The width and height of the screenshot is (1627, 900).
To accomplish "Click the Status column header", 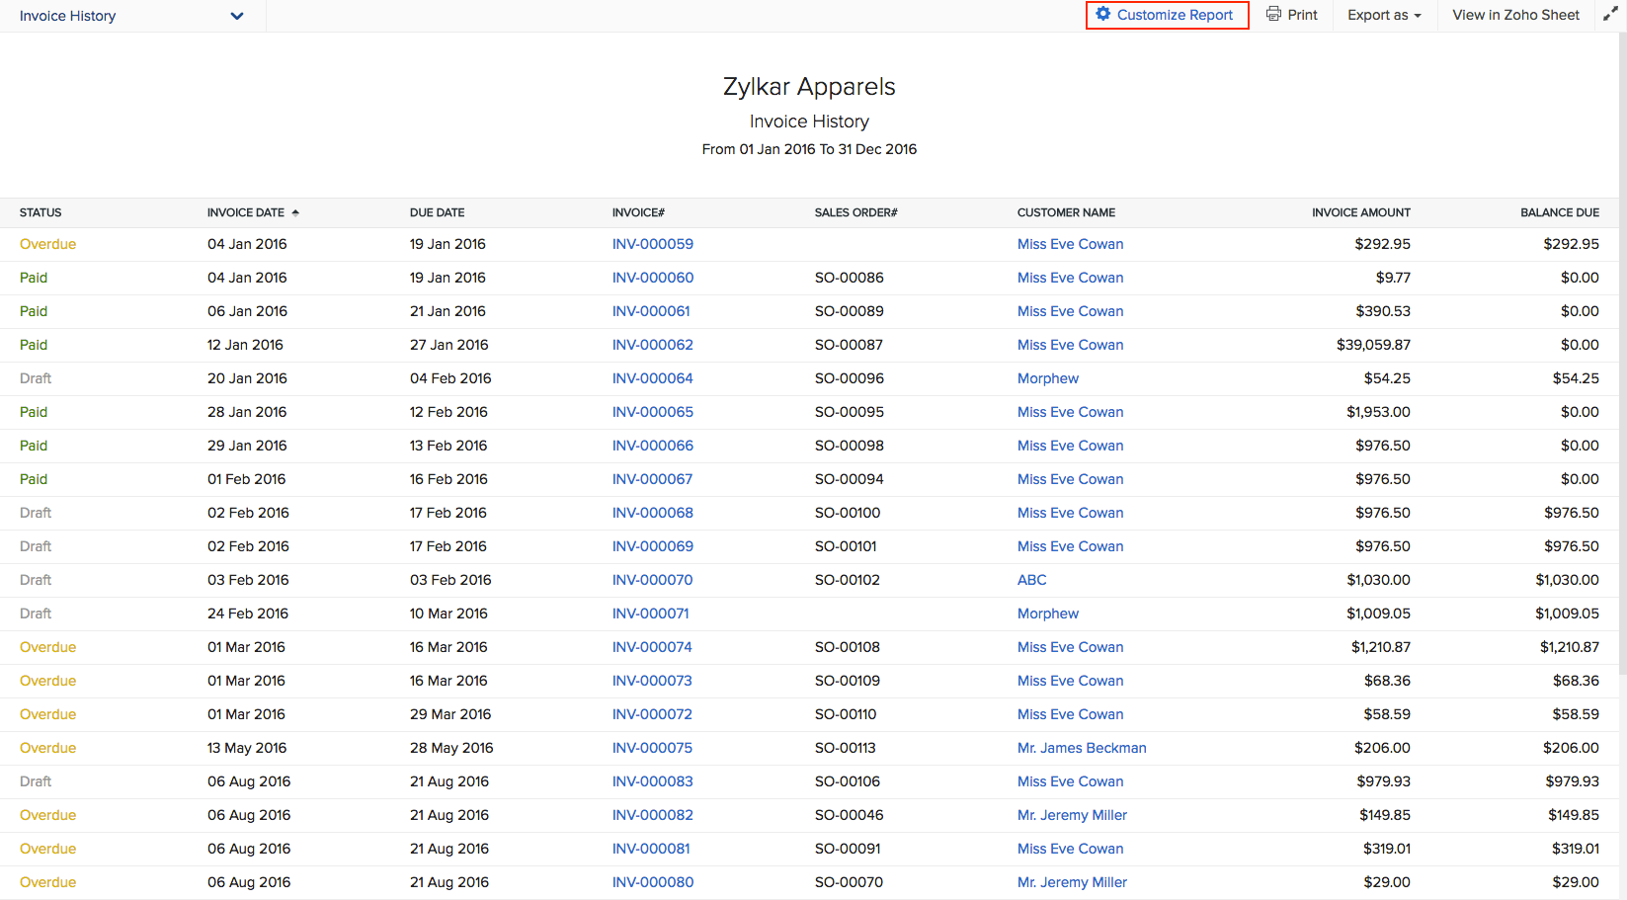I will tap(41, 211).
